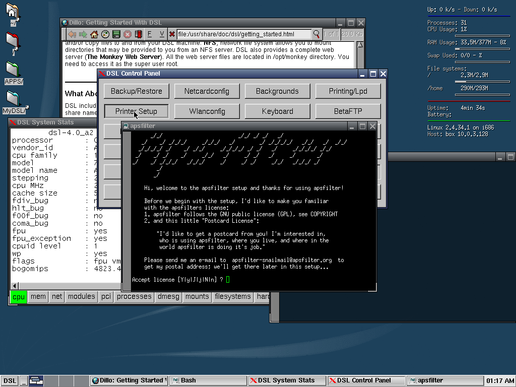Open the filesystems tab in System Stats

[x=232, y=297]
